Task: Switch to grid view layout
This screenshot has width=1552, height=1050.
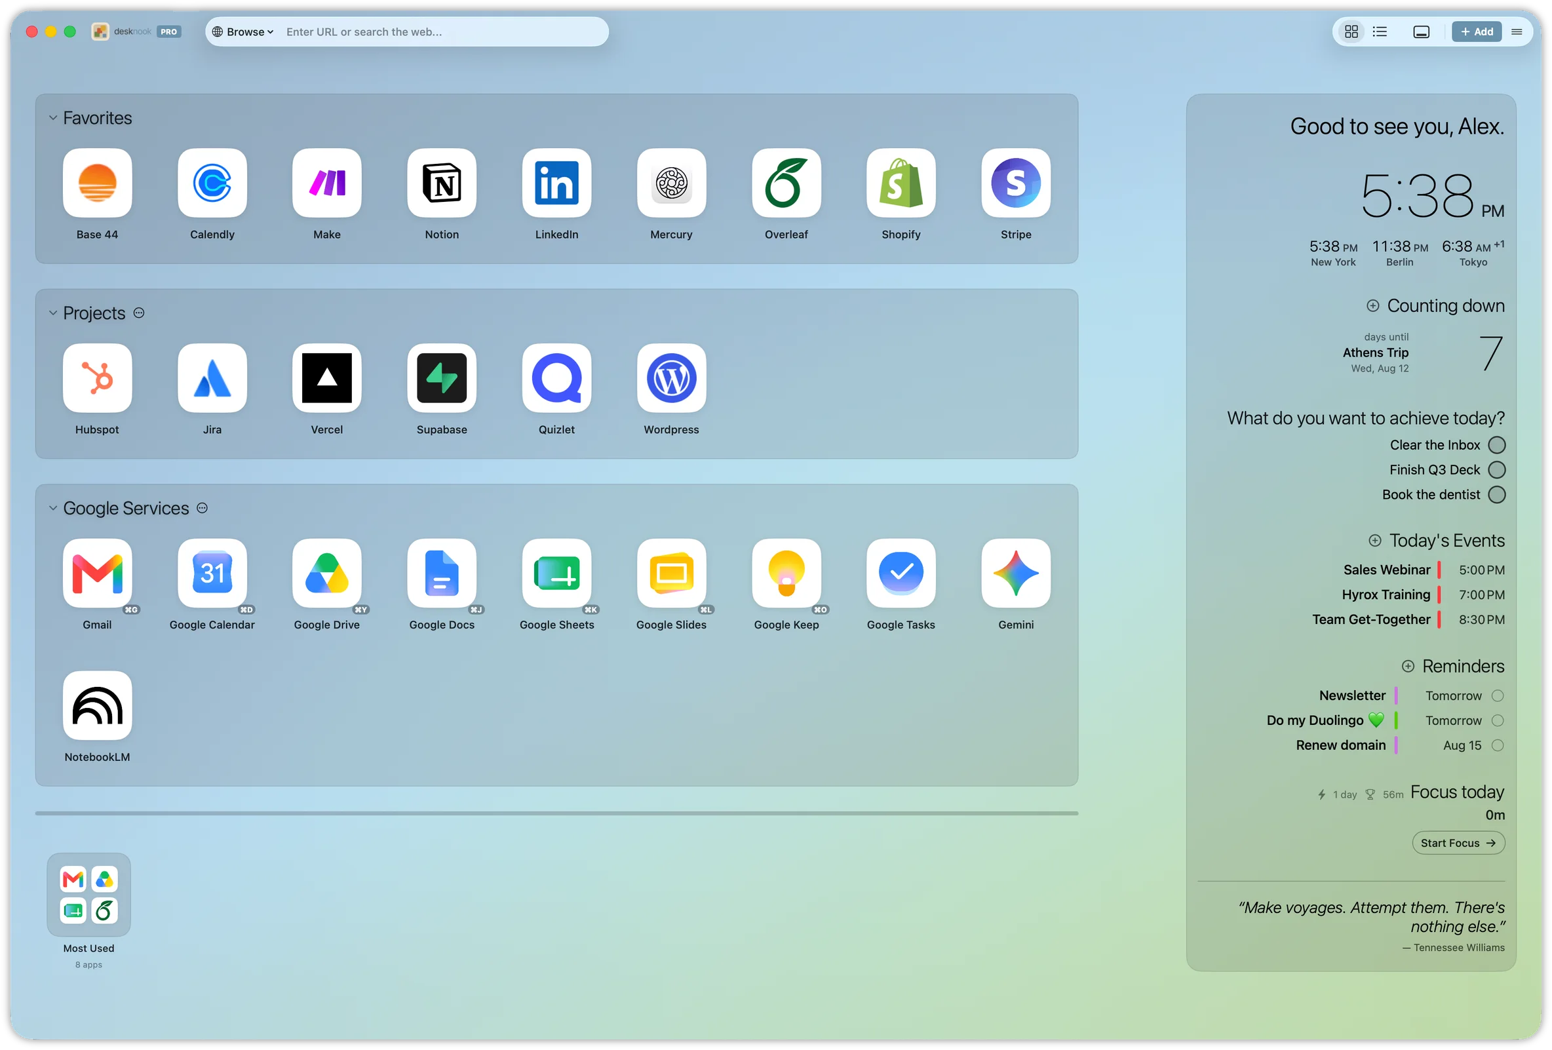Action: [x=1351, y=31]
